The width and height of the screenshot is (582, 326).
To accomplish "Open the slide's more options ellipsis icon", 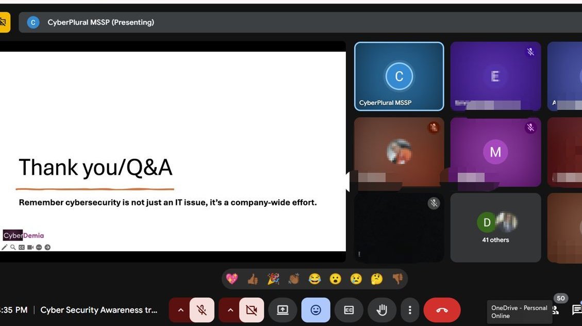I will [x=39, y=247].
